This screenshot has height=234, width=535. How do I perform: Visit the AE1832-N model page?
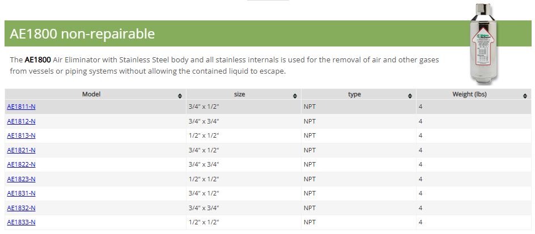[21, 208]
